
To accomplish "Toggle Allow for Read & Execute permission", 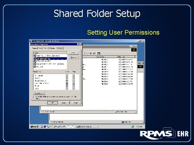I will pos(67,81).
